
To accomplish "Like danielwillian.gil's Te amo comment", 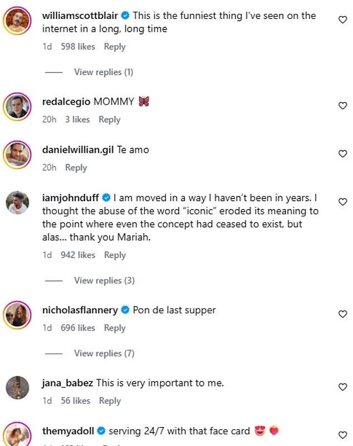I will pyautogui.click(x=343, y=154).
